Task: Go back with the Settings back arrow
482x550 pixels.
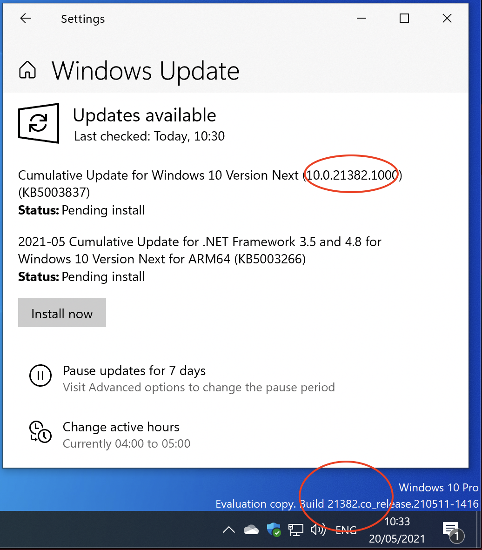Action: click(26, 18)
